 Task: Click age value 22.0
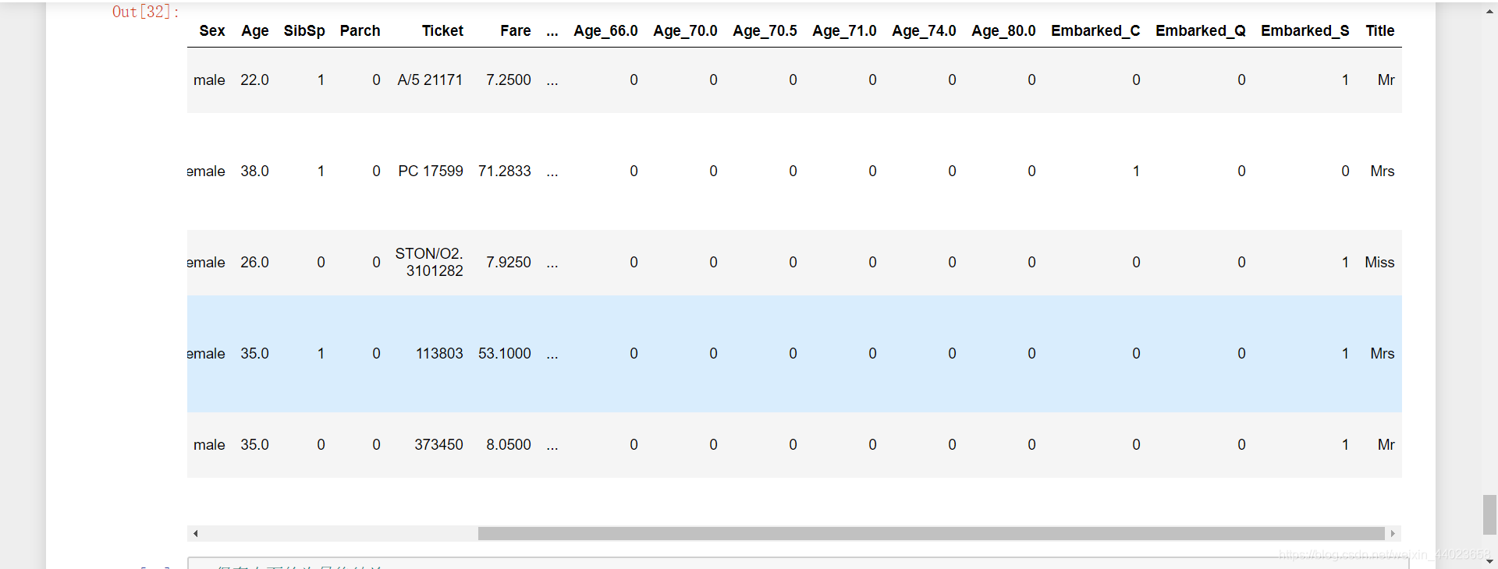click(x=254, y=80)
